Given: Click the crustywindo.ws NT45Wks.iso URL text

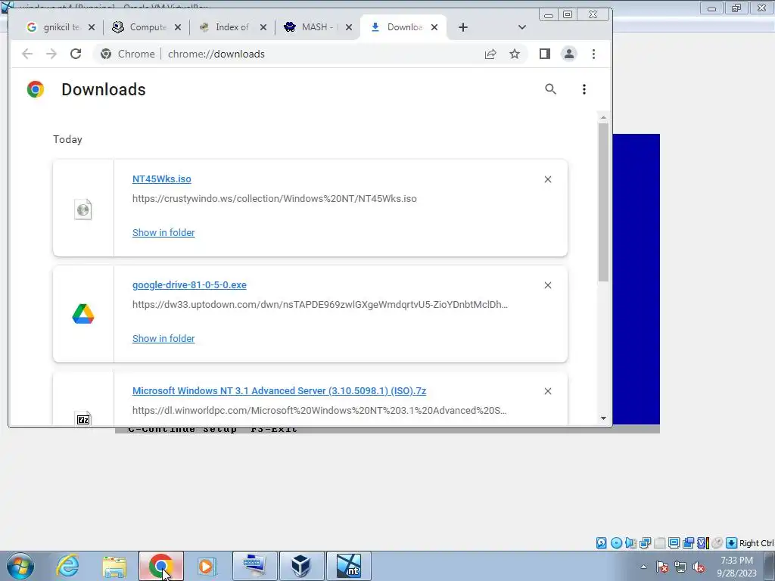Looking at the screenshot, I should click(x=274, y=199).
